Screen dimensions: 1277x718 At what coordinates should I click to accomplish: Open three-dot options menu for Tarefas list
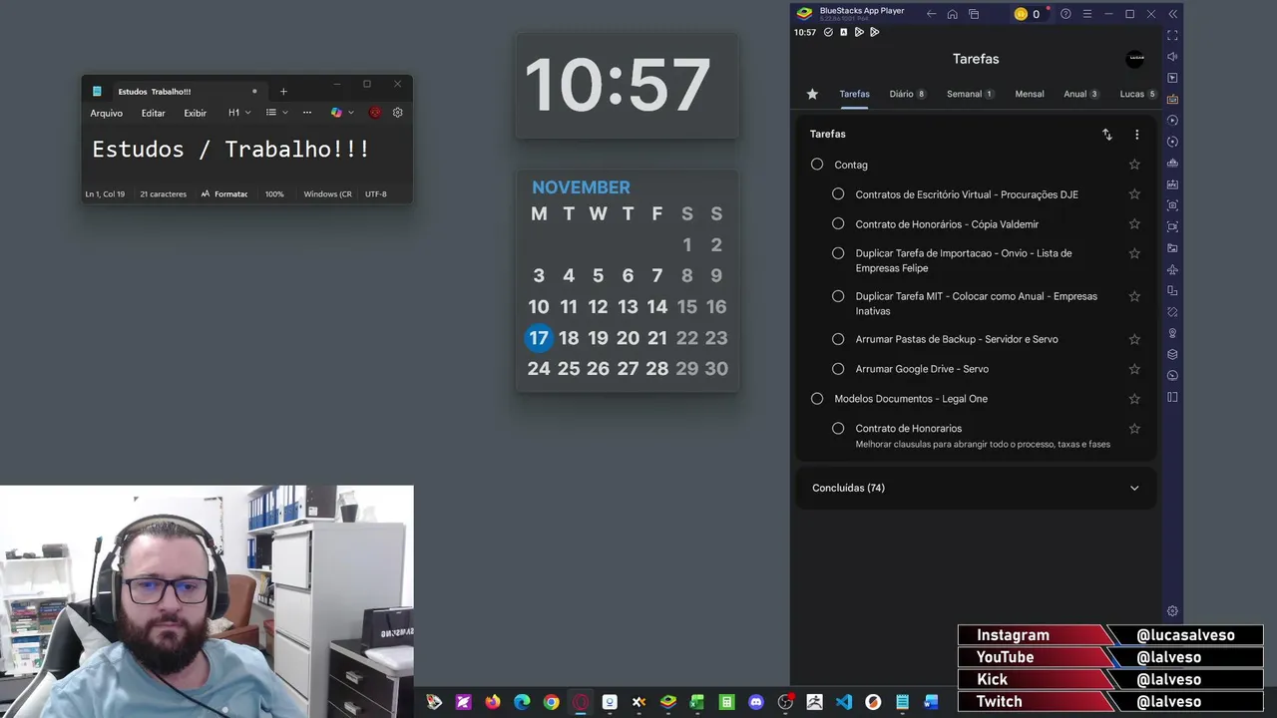[1136, 135]
